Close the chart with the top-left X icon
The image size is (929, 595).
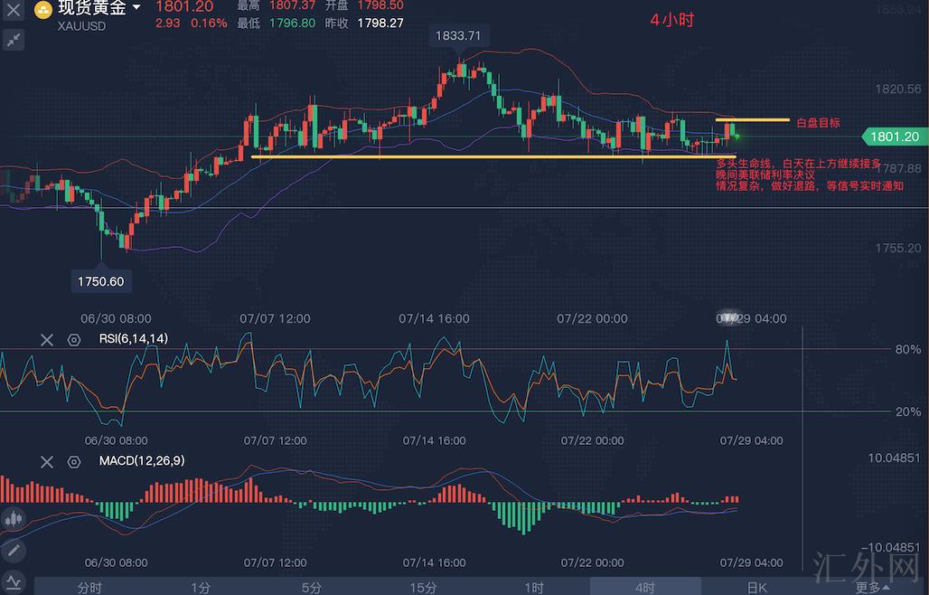(14, 11)
